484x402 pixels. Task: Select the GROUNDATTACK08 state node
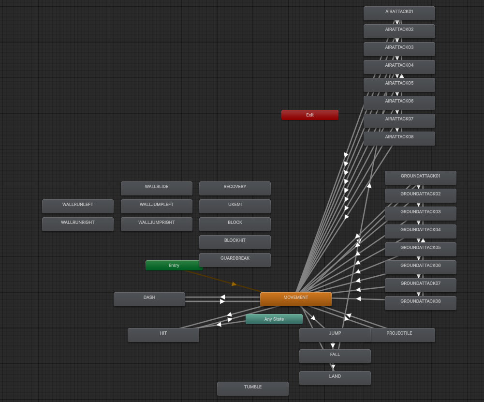point(420,303)
